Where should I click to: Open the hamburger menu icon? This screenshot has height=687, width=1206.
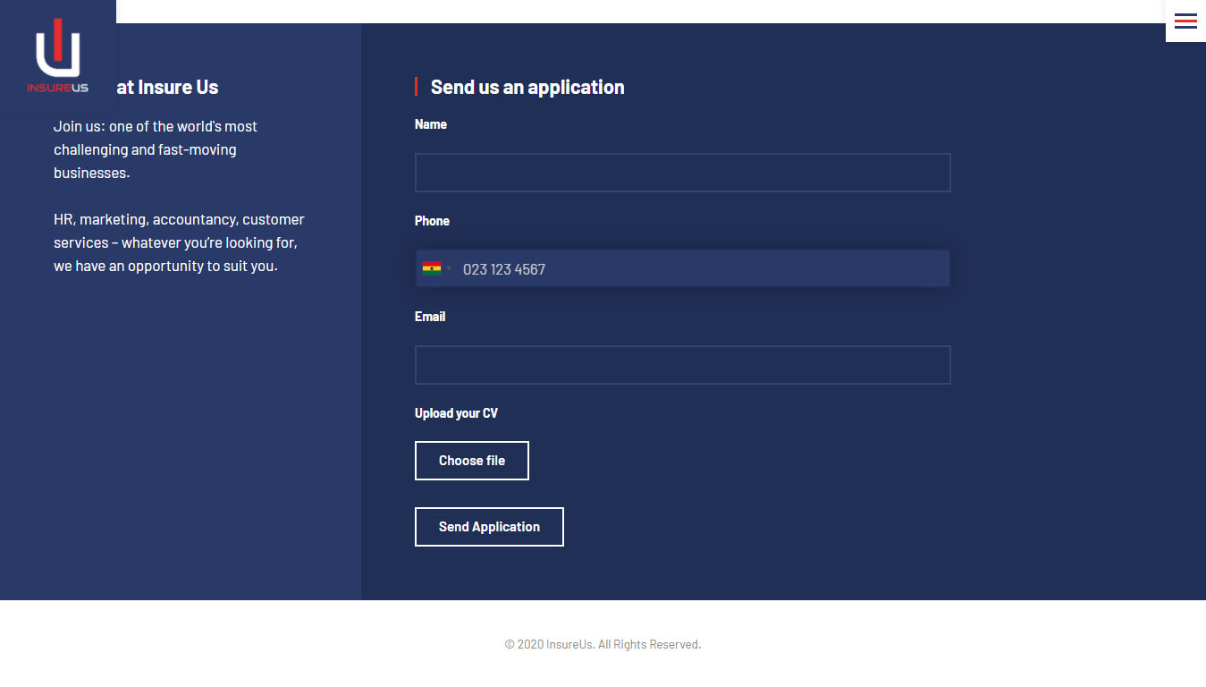tap(1185, 21)
